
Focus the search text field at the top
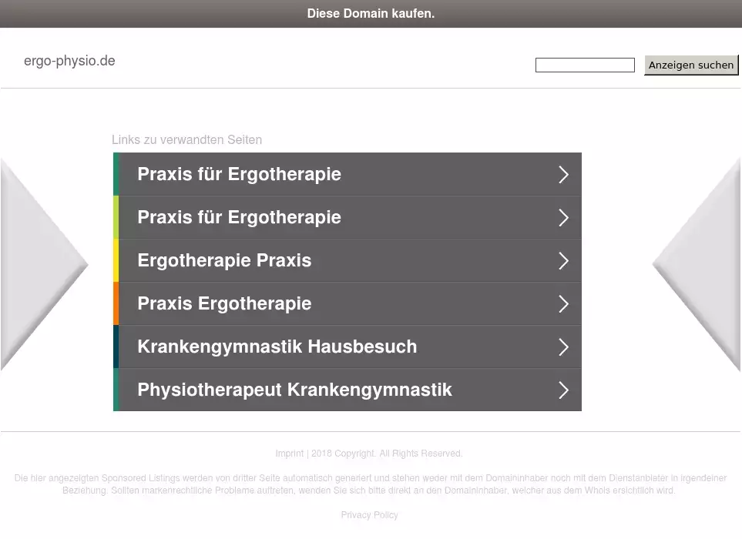585,65
